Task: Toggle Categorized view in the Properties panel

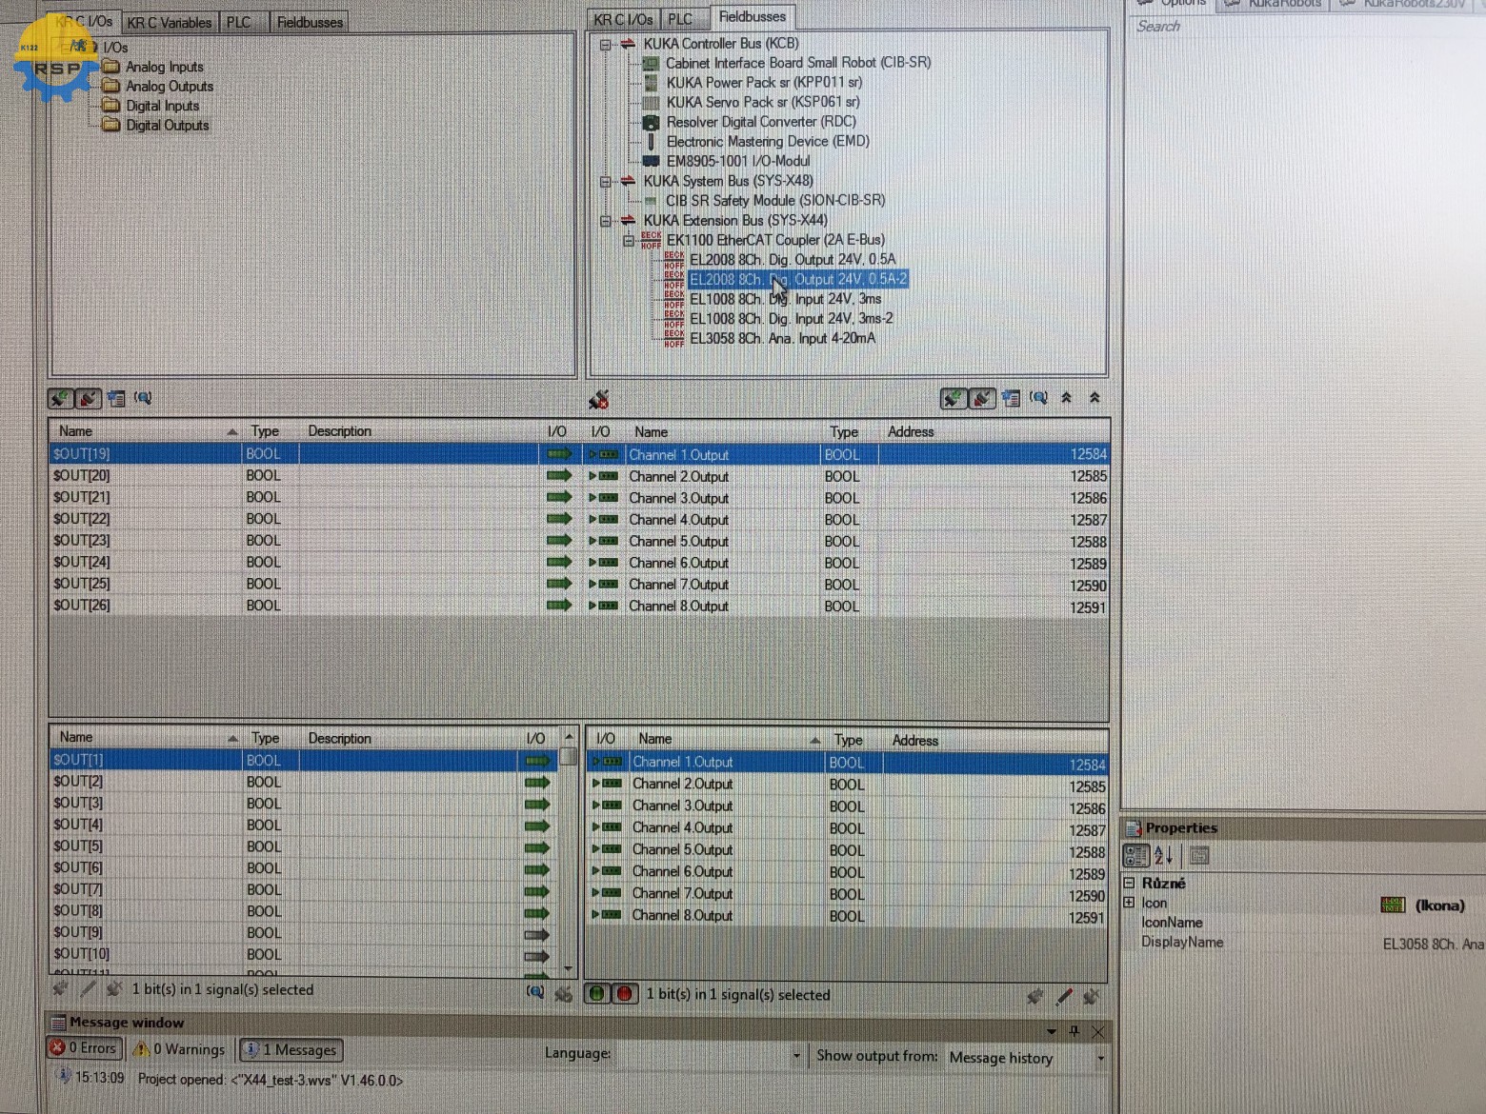Action: (1136, 856)
